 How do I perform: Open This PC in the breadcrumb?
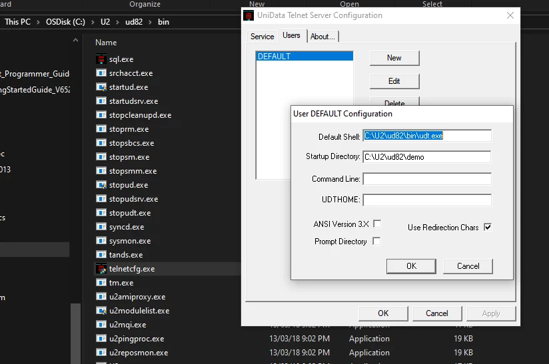(17, 22)
